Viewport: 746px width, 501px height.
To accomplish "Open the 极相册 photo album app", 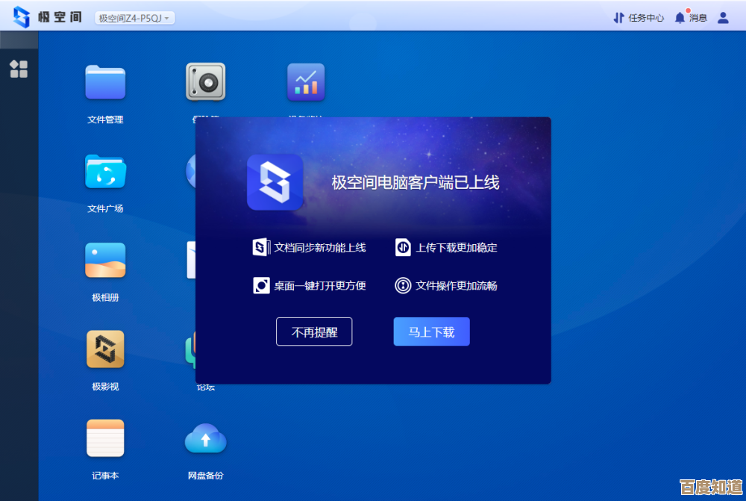I will [105, 261].
